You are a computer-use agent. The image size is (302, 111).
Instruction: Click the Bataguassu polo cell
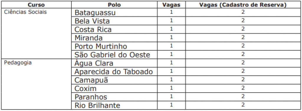(x=114, y=13)
